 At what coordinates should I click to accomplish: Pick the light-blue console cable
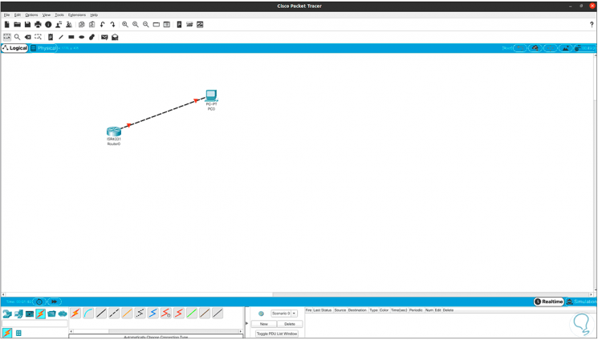click(88, 314)
